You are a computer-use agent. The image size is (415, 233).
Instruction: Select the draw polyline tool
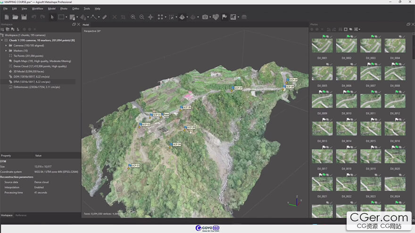pyautogui.click(x=93, y=17)
